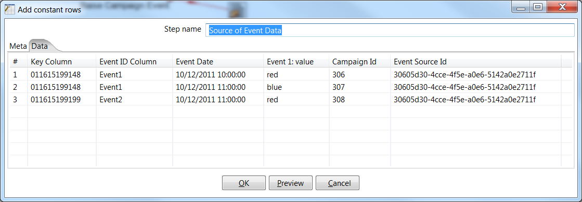Click the Campaign Id column header
This screenshot has width=582, height=202.
(x=360, y=62)
